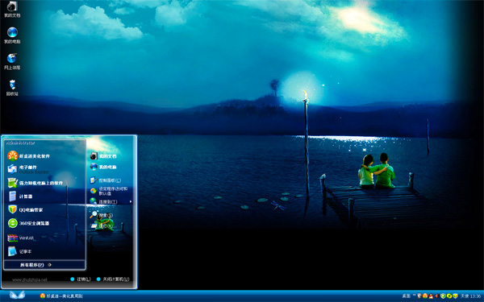Click the yellow-green 360 browser tray icon

pyautogui.click(x=449, y=296)
